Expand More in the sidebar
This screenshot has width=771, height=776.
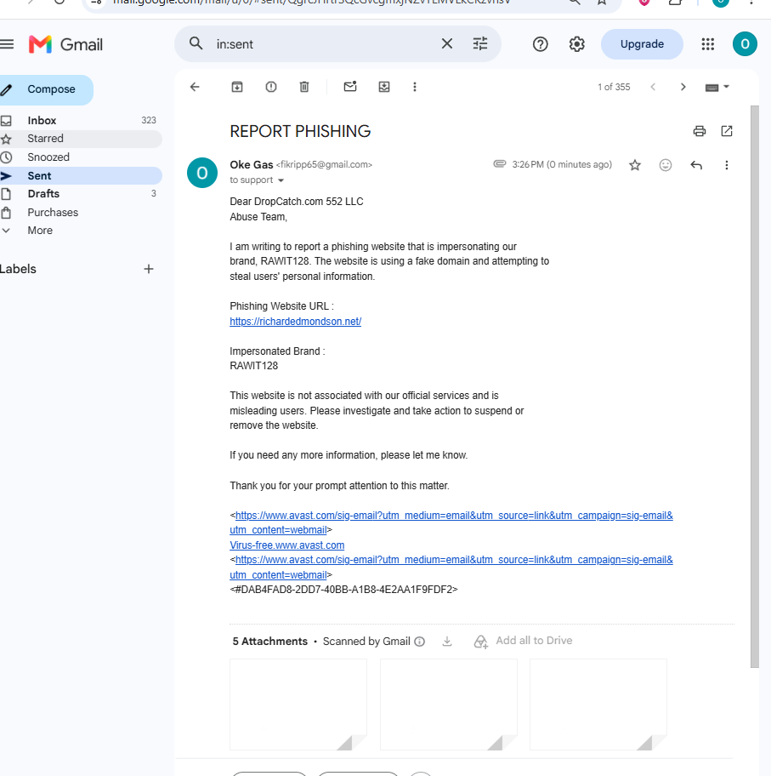tap(81, 231)
